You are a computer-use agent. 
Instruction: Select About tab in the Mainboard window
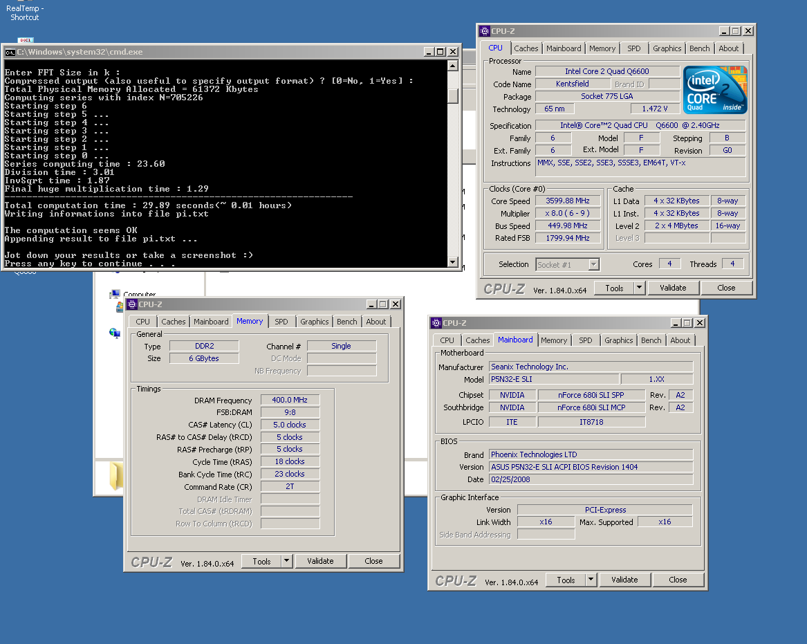(x=680, y=340)
